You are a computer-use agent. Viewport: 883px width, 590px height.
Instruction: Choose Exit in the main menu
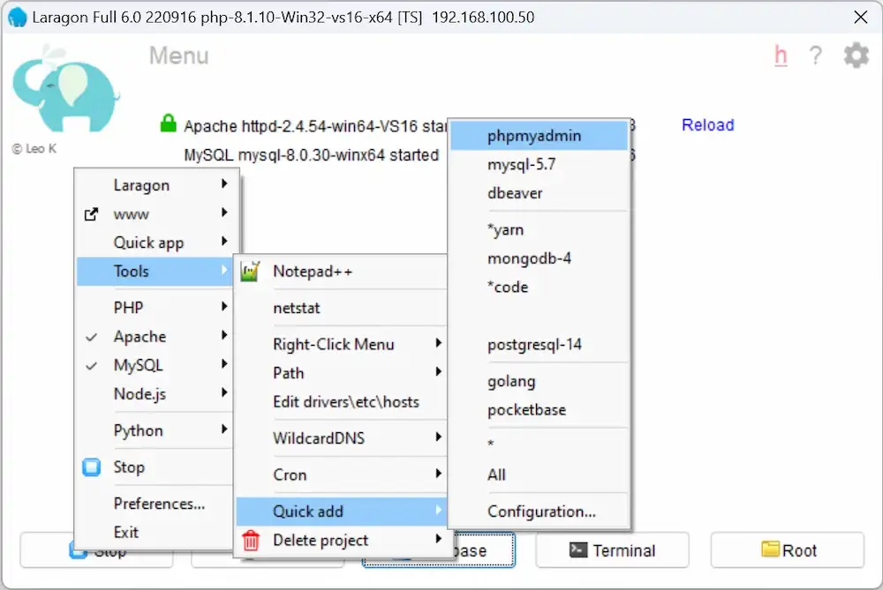point(155,532)
